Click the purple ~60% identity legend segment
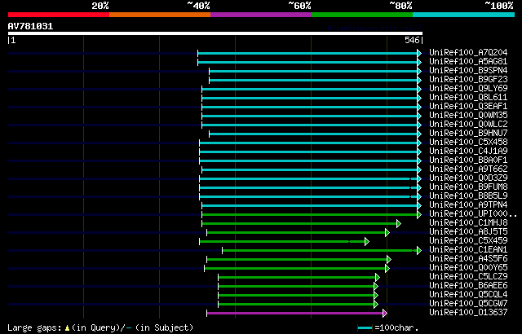The width and height of the screenshot is (522, 334). (x=261, y=15)
